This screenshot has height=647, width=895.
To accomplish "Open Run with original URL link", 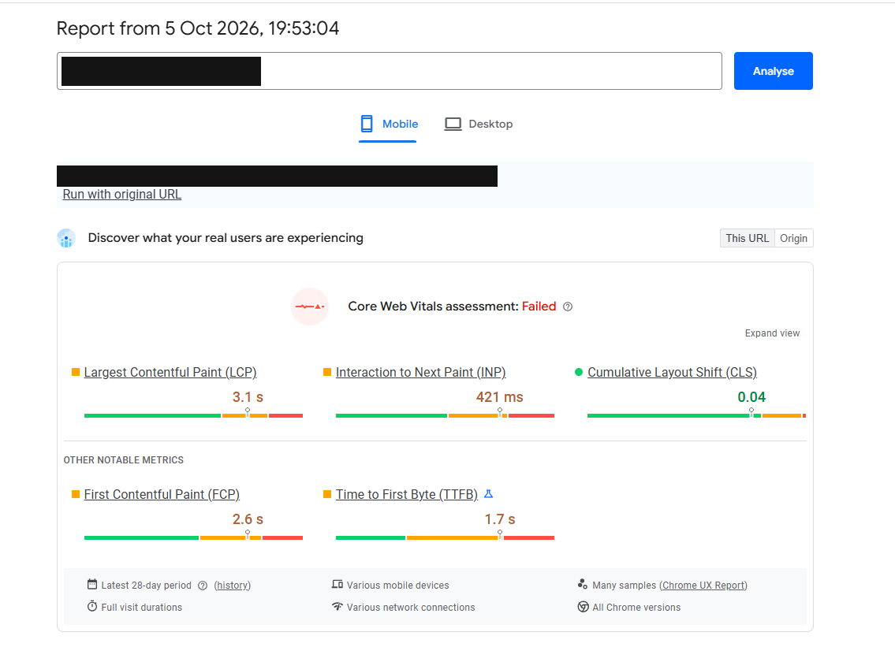I will (x=122, y=195).
